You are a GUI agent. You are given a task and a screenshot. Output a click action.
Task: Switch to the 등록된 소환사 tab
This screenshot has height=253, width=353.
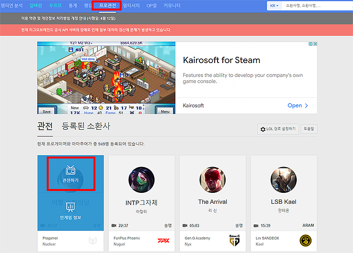click(x=86, y=126)
